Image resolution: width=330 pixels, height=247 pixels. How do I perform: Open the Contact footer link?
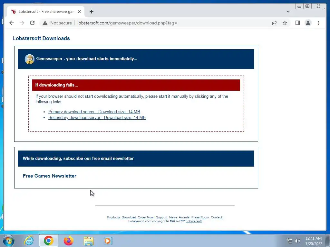point(216,217)
